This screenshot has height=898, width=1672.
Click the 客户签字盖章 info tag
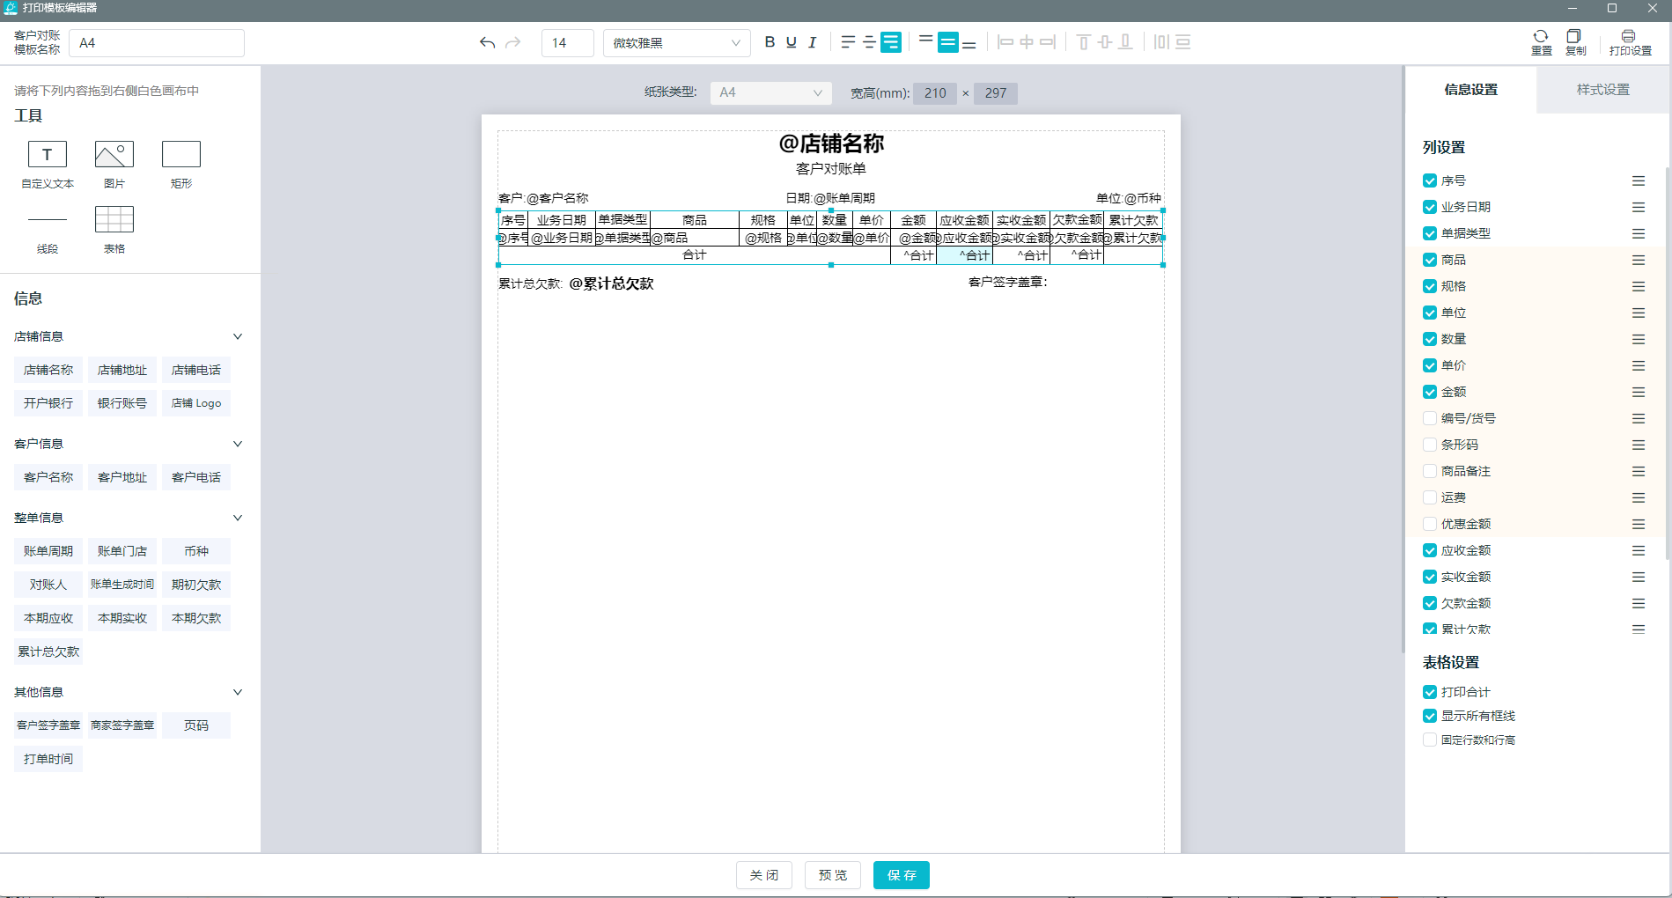pos(48,725)
